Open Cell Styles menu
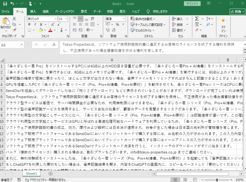The width and height of the screenshot is (246, 182). click(143, 30)
